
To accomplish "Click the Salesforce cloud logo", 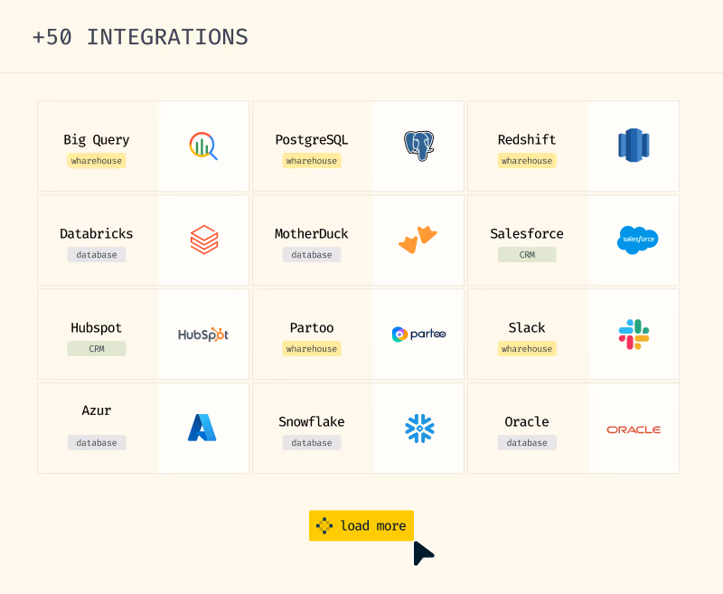I will (637, 240).
